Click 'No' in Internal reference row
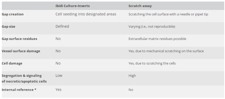Viewport: 225px width, 99px height. (131, 90)
